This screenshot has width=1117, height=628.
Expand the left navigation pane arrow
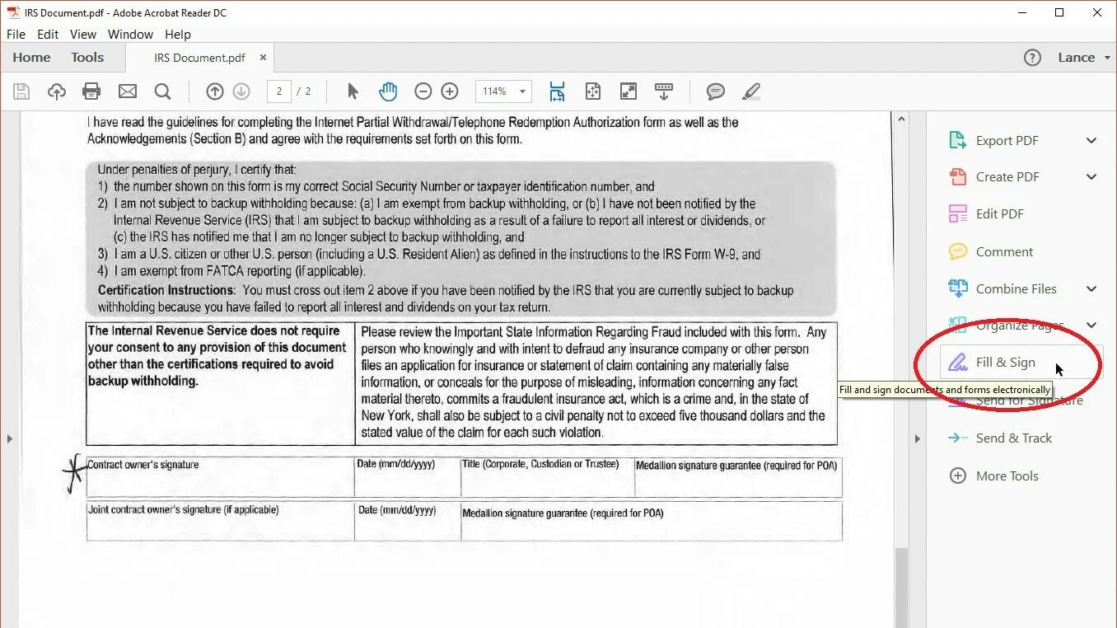9,439
